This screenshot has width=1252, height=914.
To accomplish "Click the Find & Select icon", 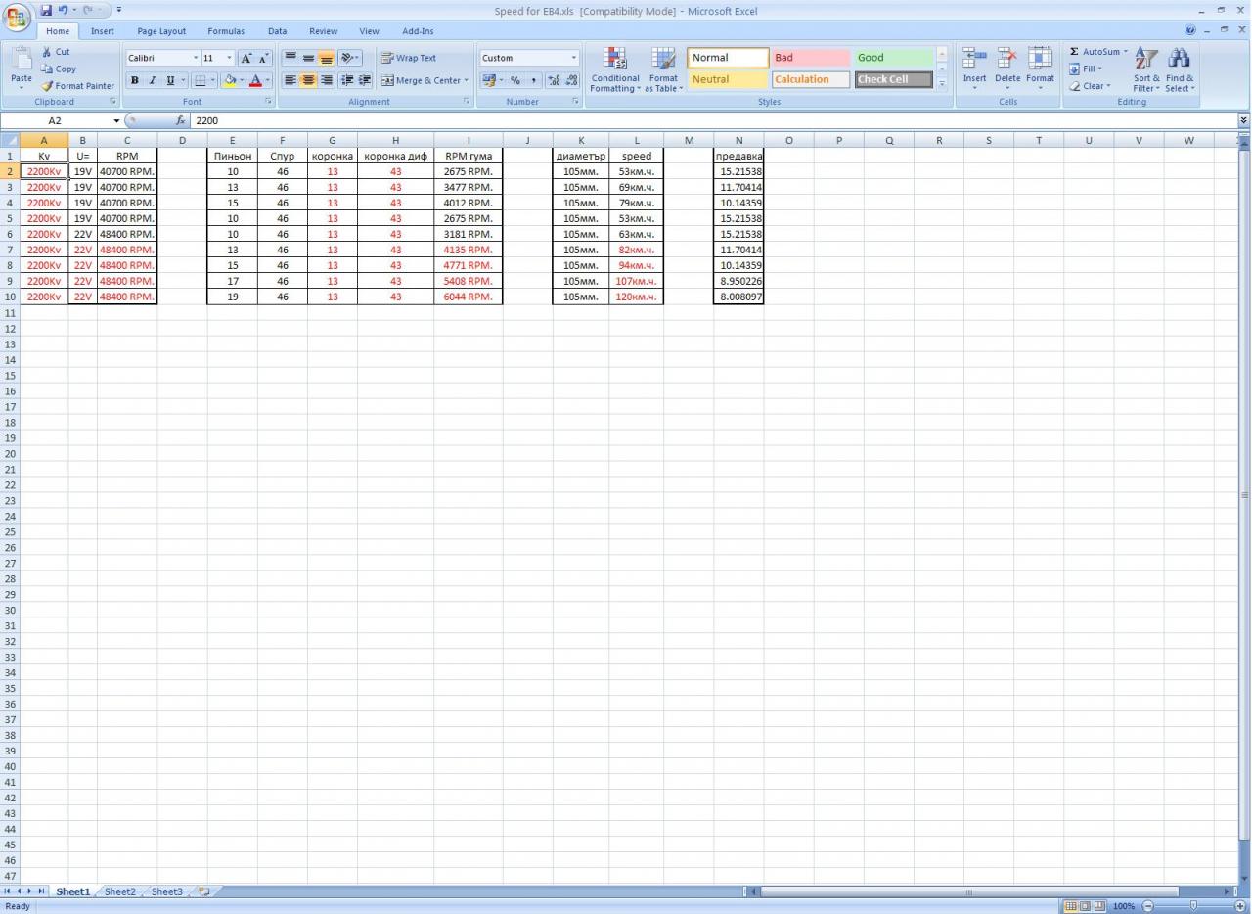I will 1180,61.
